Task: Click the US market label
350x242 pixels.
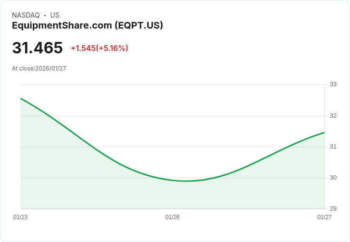Action: 55,15
